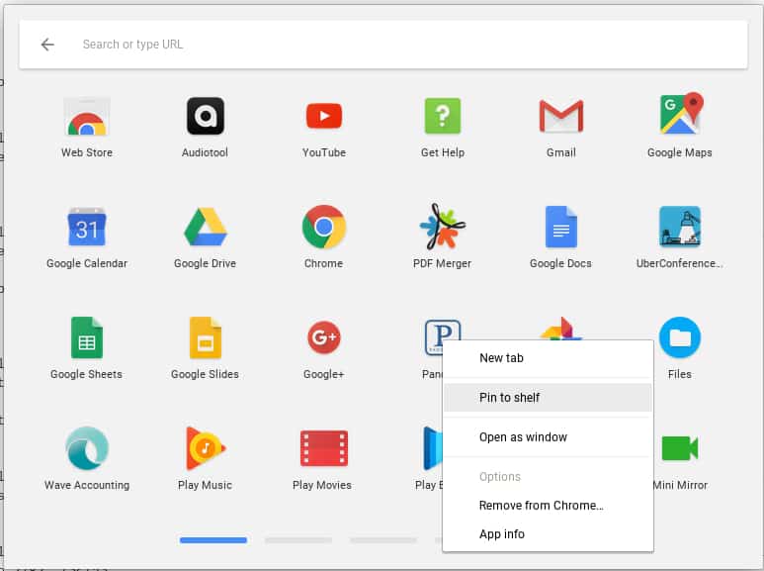This screenshot has width=764, height=571.
Task: Select Open as window option
Action: (548, 436)
